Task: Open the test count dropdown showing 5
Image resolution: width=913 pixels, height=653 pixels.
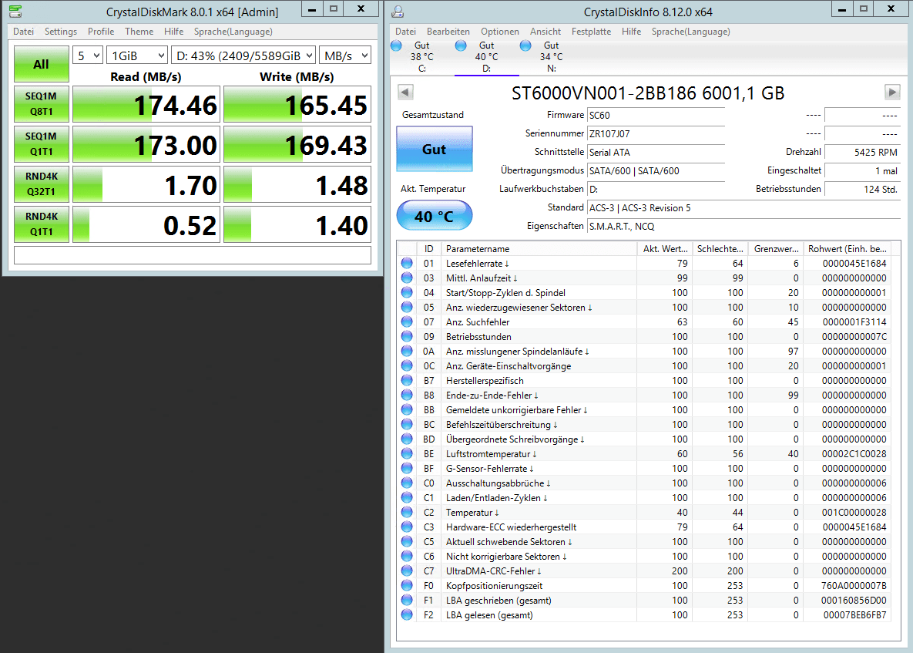Action: click(x=88, y=56)
